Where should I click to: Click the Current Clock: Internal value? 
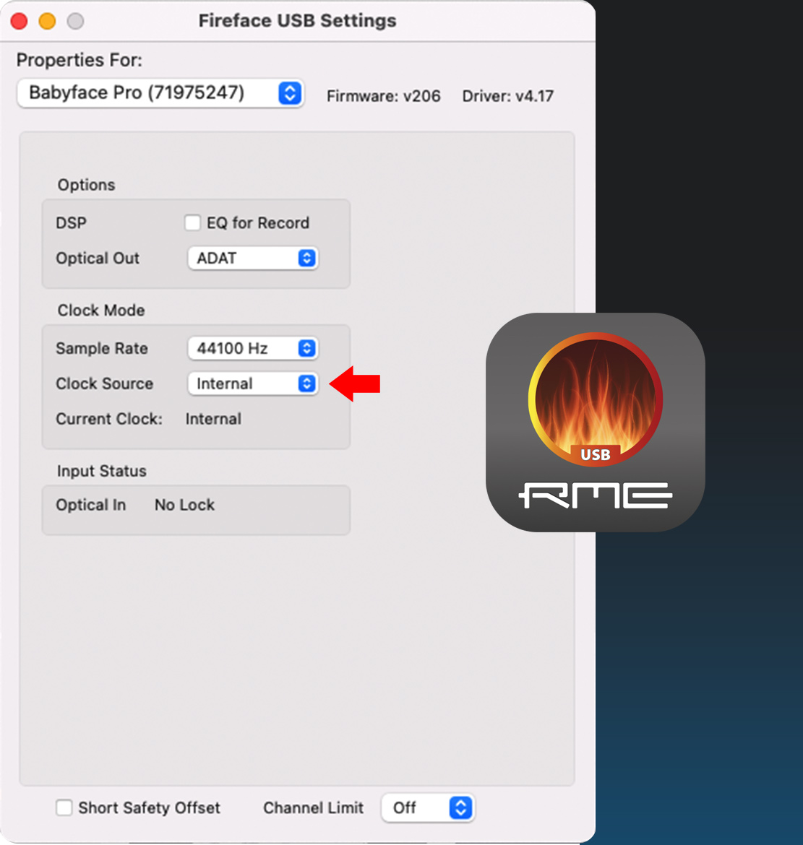click(x=213, y=419)
